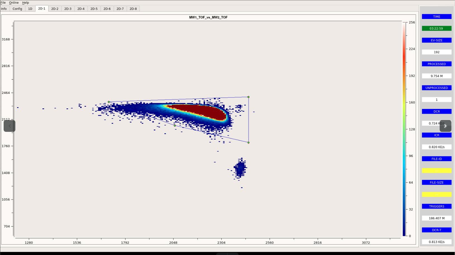Switch to the Info tab
Viewport: 455px width, 255px height.
pyautogui.click(x=4, y=9)
